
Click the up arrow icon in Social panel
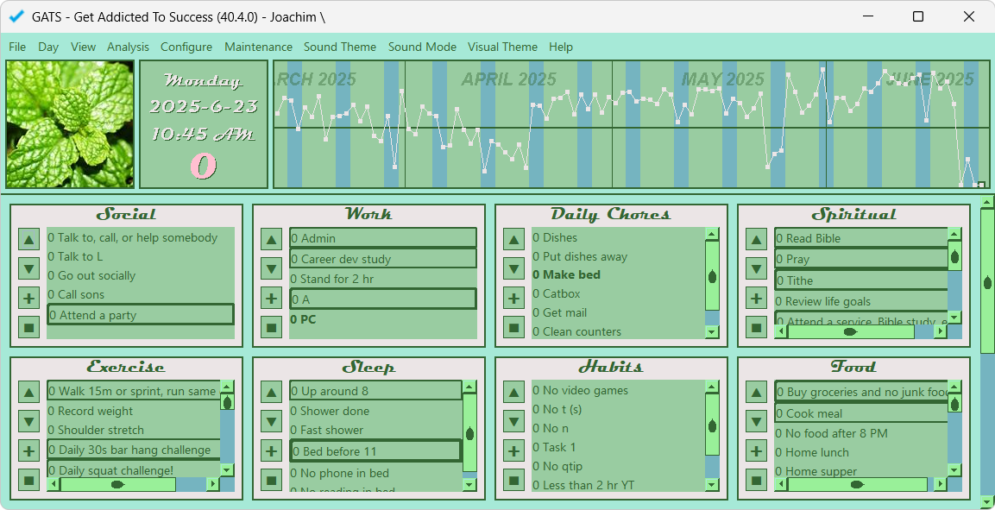coord(29,240)
